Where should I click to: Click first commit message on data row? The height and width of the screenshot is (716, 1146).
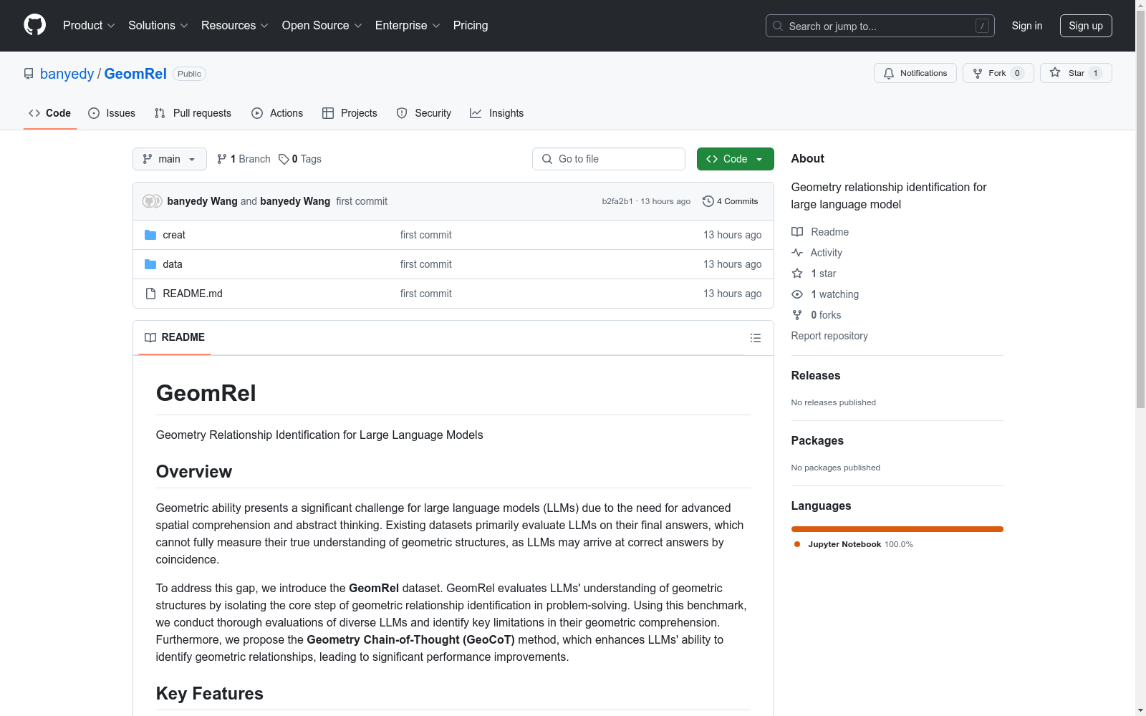[x=426, y=264]
